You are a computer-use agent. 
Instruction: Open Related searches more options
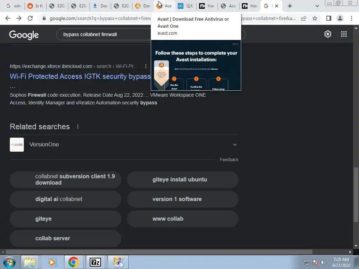78,126
